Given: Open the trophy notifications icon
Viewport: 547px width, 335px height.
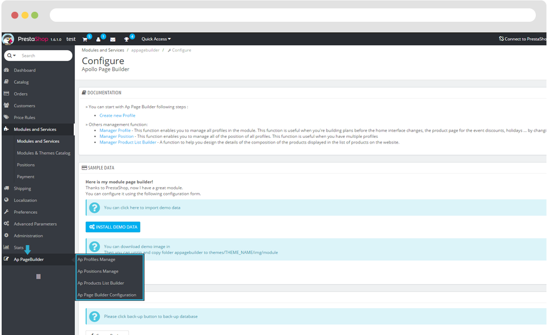Looking at the screenshot, I should 126,39.
